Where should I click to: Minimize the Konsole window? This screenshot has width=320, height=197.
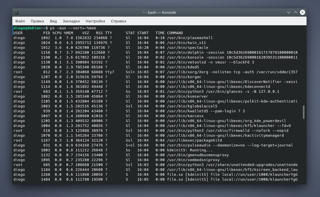(289, 12)
